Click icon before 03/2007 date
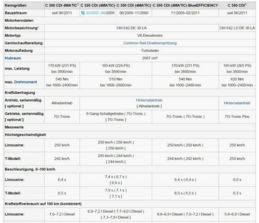 [83, 13]
